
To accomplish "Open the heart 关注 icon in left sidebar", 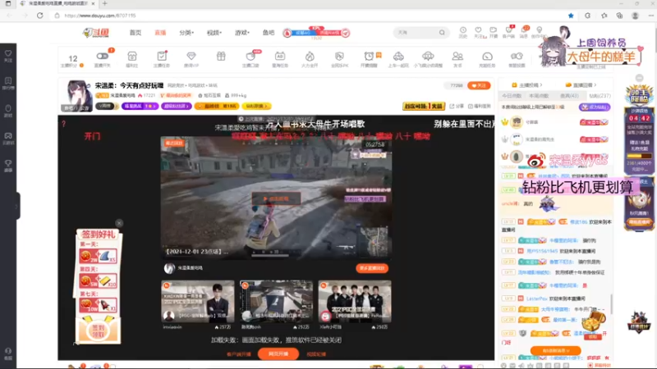I will coord(8,56).
